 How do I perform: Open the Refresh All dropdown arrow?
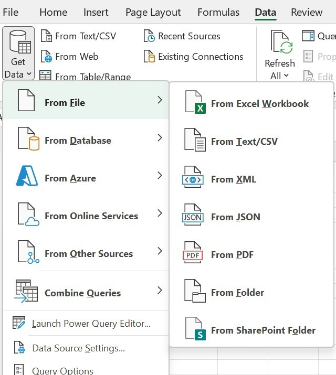point(286,76)
